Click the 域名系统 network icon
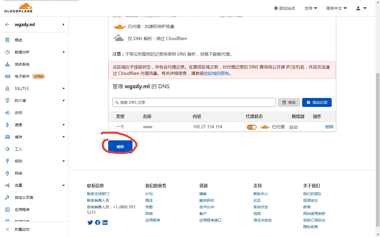The width and height of the screenshot is (380, 237). [x=7, y=64]
